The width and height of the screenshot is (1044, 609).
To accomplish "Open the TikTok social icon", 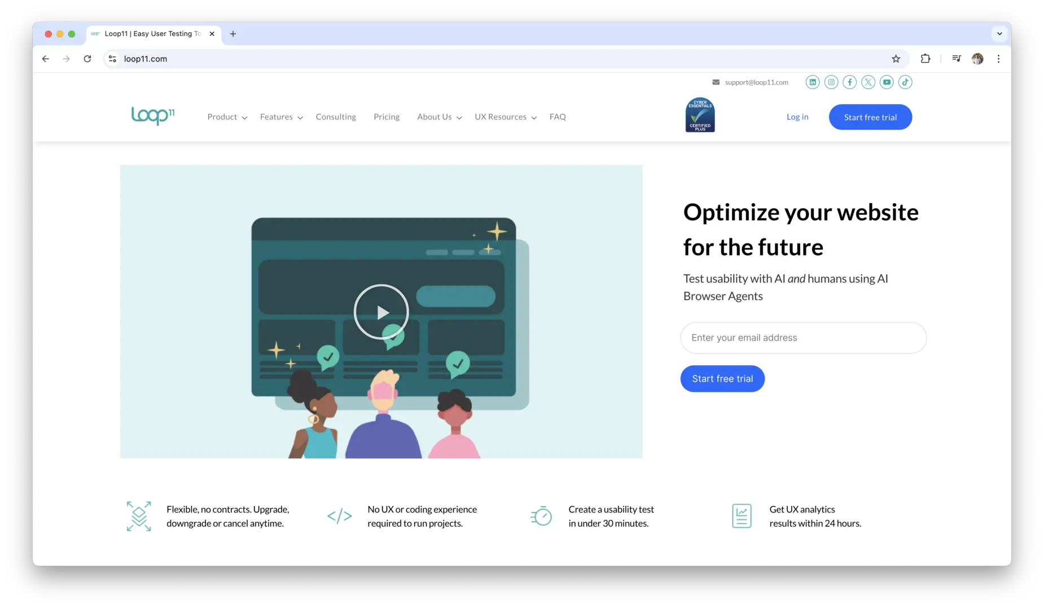I will (905, 82).
